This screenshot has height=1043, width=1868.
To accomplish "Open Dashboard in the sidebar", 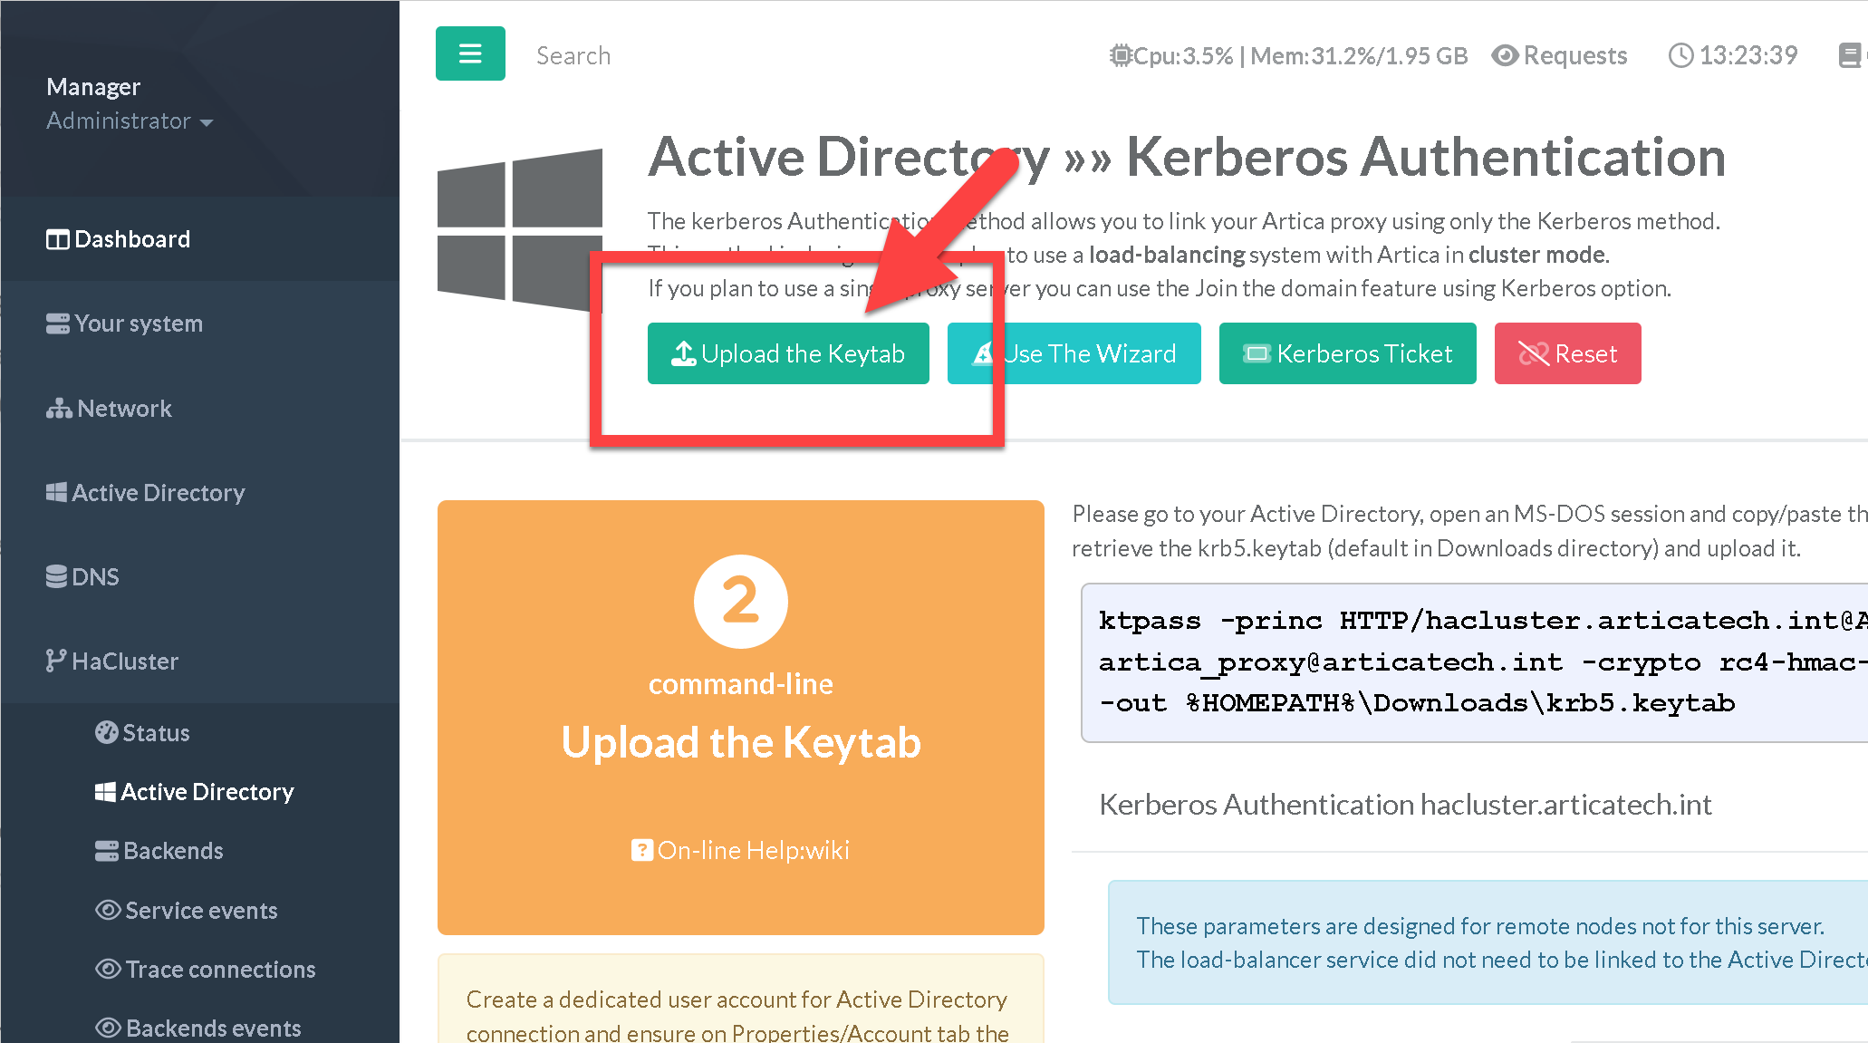I will pos(119,239).
